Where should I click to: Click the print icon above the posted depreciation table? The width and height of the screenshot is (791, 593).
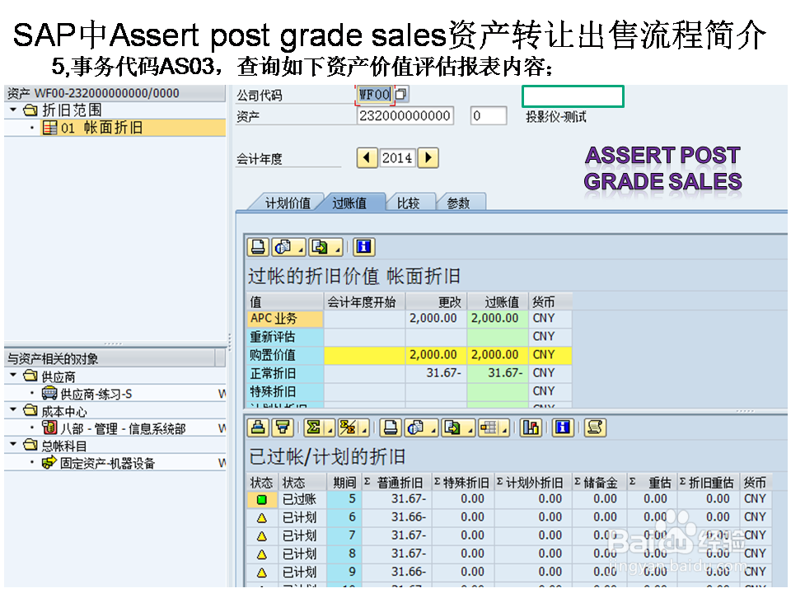coord(258,247)
